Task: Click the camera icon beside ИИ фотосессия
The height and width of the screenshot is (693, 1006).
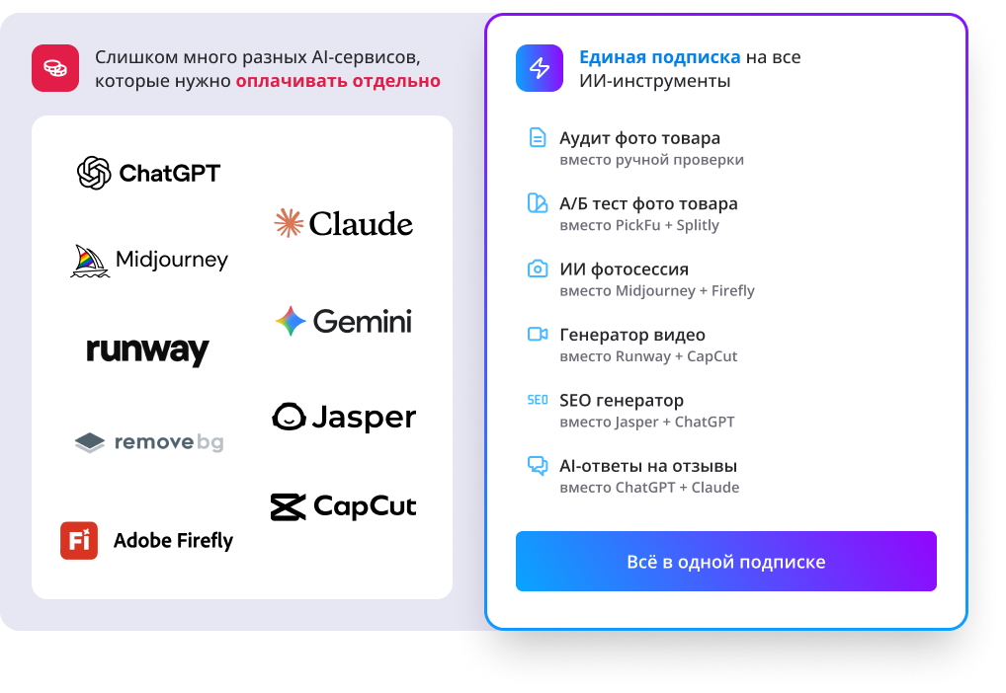Action: [x=538, y=269]
